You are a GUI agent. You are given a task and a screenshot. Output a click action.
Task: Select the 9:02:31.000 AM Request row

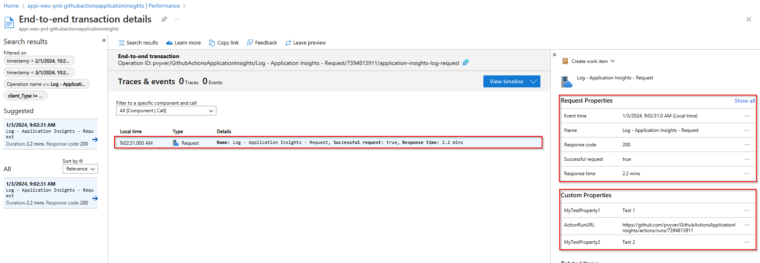[328, 143]
